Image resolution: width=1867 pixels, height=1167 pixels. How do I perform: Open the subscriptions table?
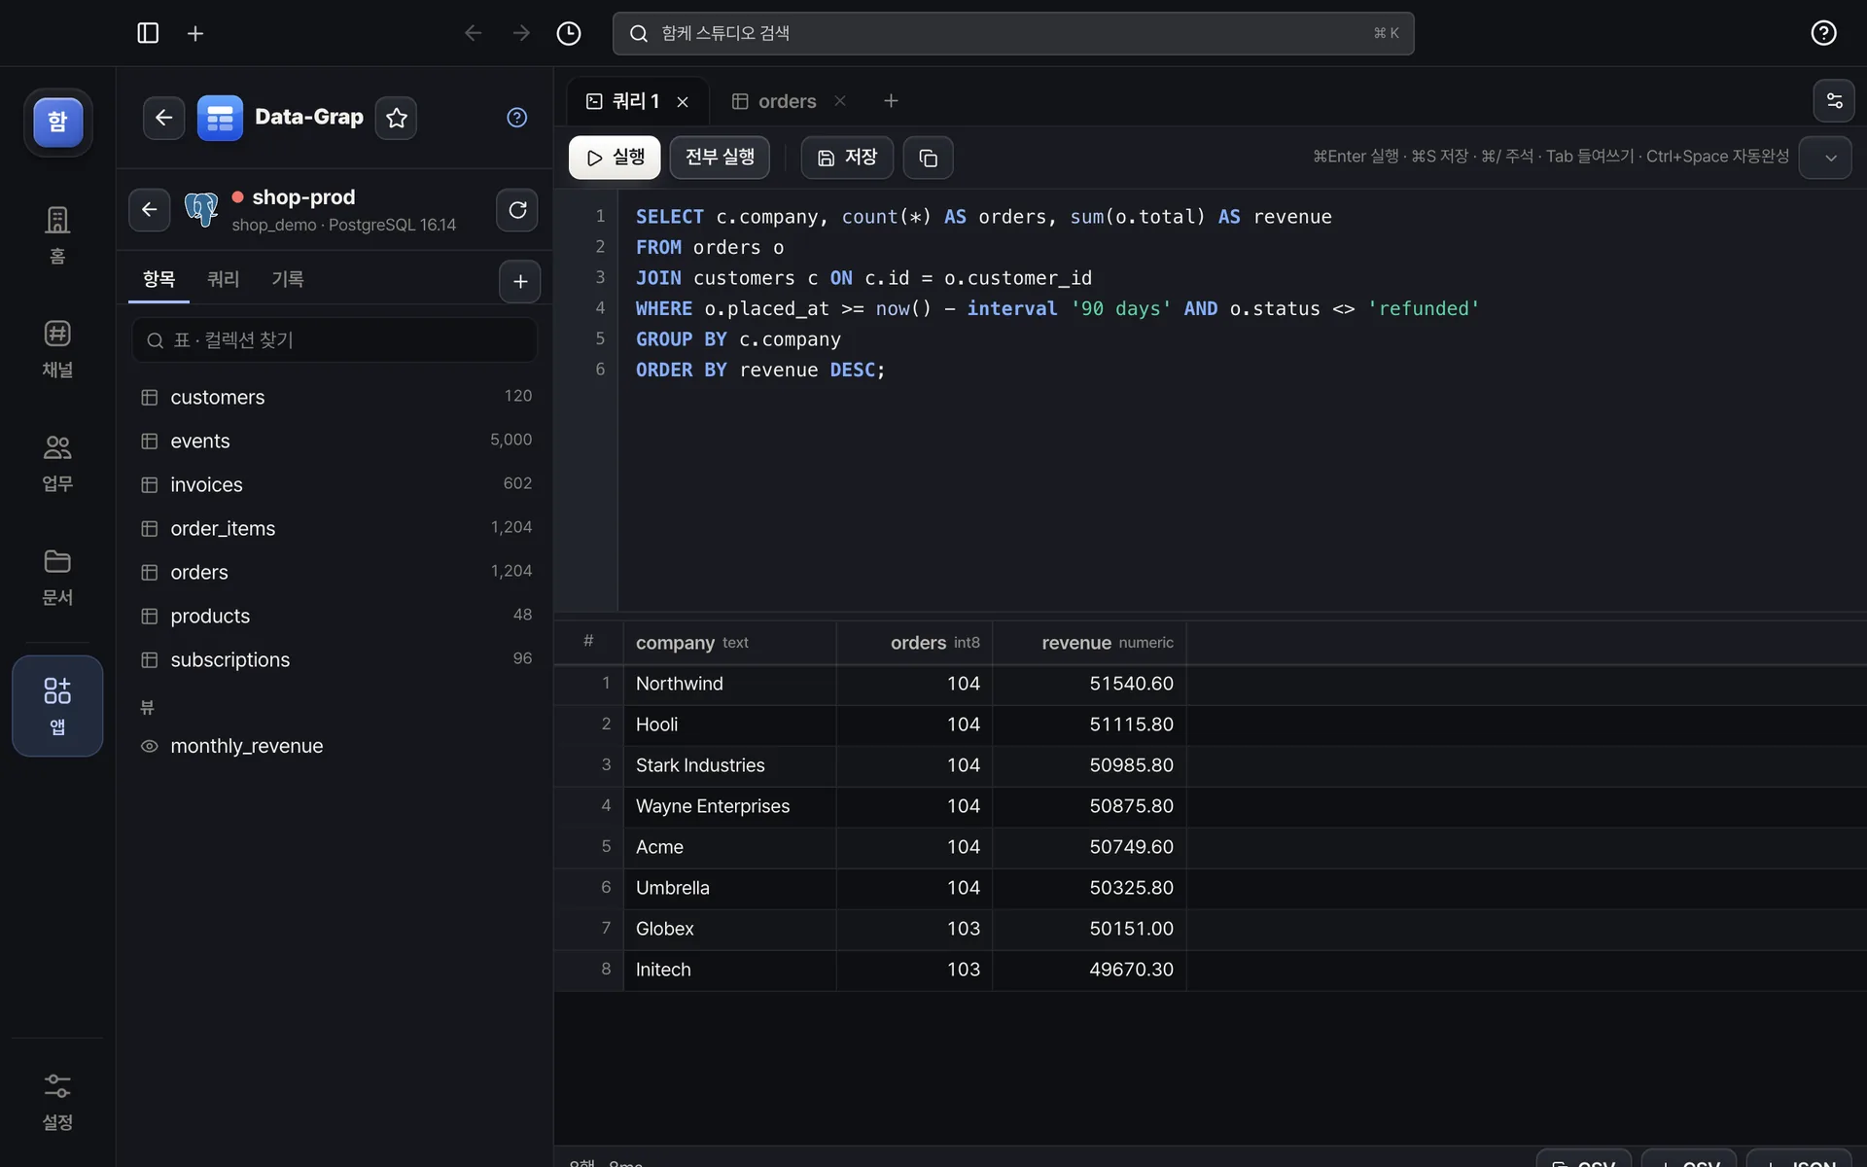(335, 659)
